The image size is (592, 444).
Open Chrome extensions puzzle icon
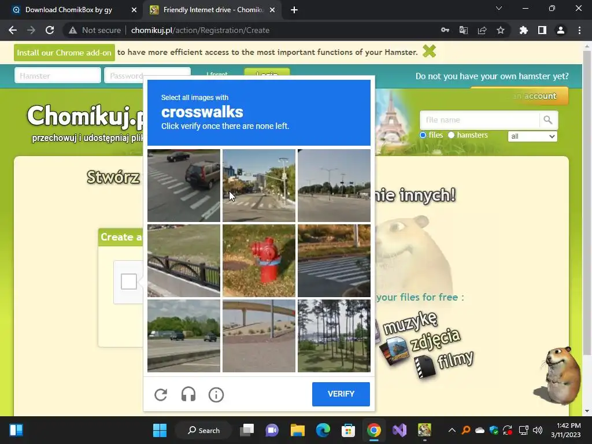pyautogui.click(x=523, y=30)
